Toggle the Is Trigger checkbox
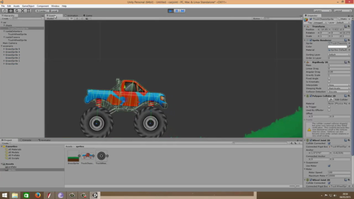The image size is (354, 199). tap(329, 107)
